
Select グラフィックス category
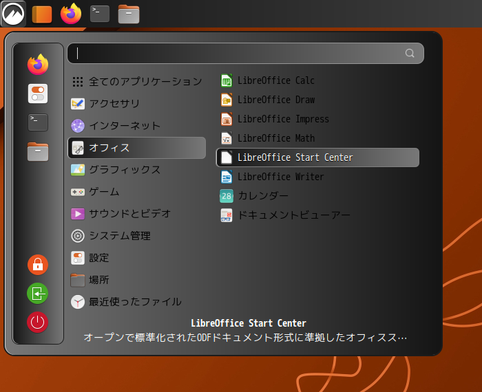tap(137, 170)
